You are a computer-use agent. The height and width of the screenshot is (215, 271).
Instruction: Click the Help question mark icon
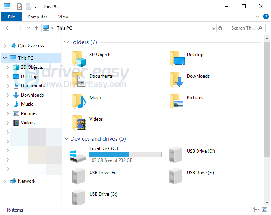tap(266, 17)
